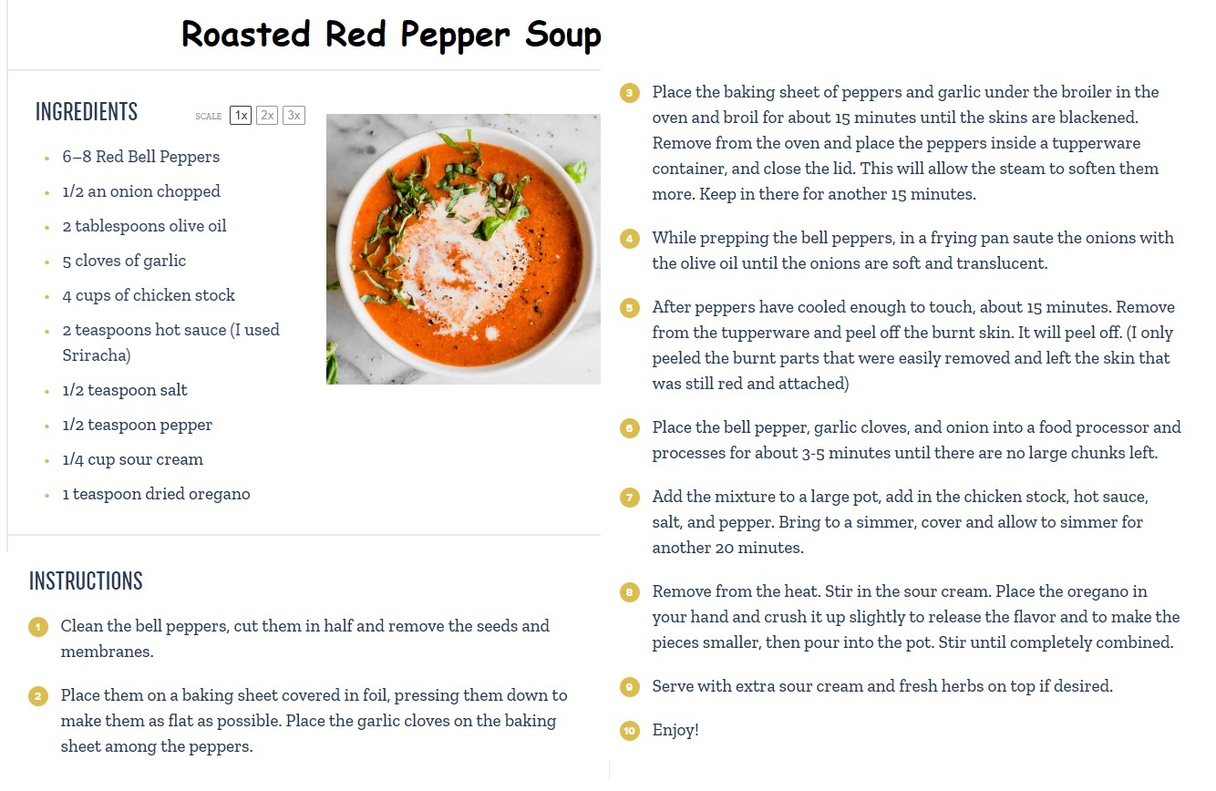The image size is (1216, 791).
Task: Click the step 1 number badge
Action: 38,627
